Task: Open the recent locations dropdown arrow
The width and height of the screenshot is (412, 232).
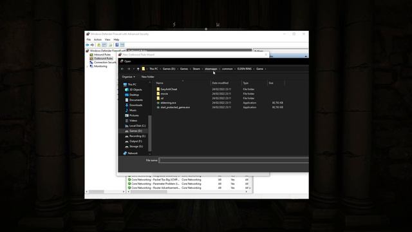Action: coord(133,69)
